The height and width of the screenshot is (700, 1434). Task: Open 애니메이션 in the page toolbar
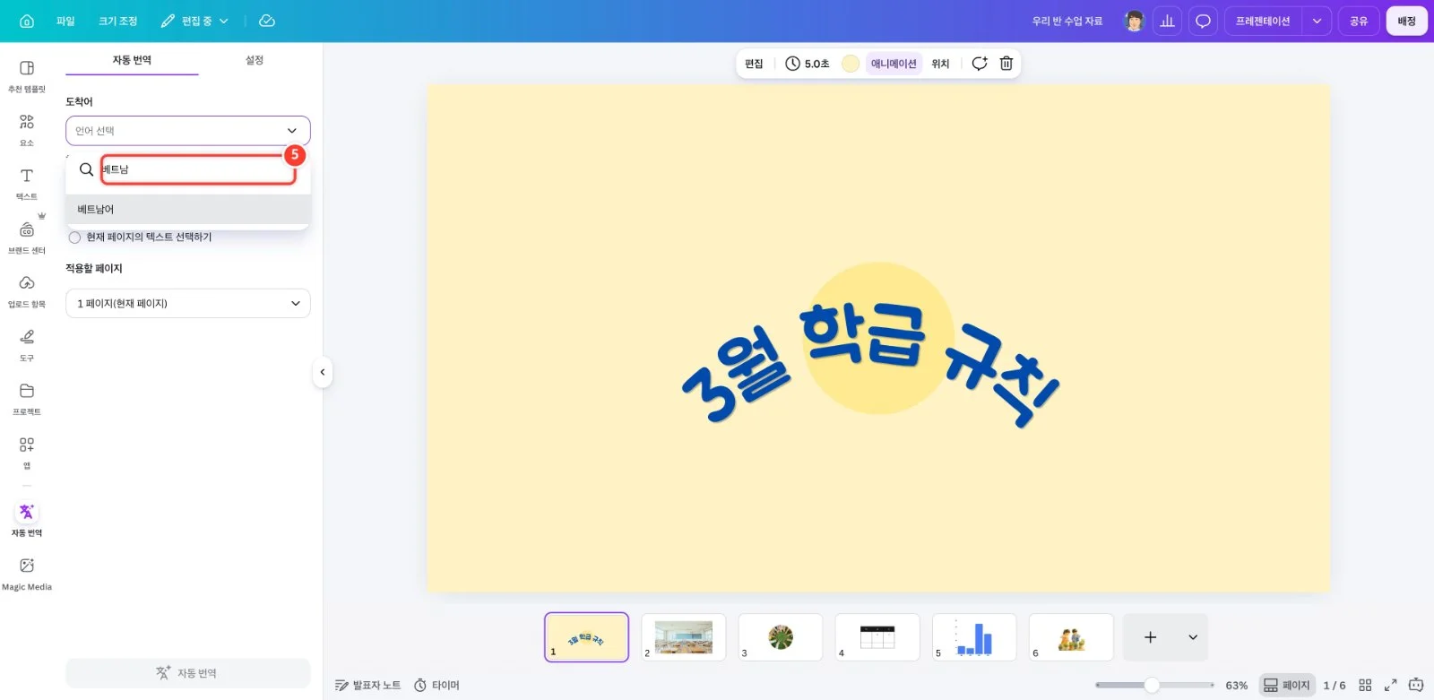click(894, 64)
